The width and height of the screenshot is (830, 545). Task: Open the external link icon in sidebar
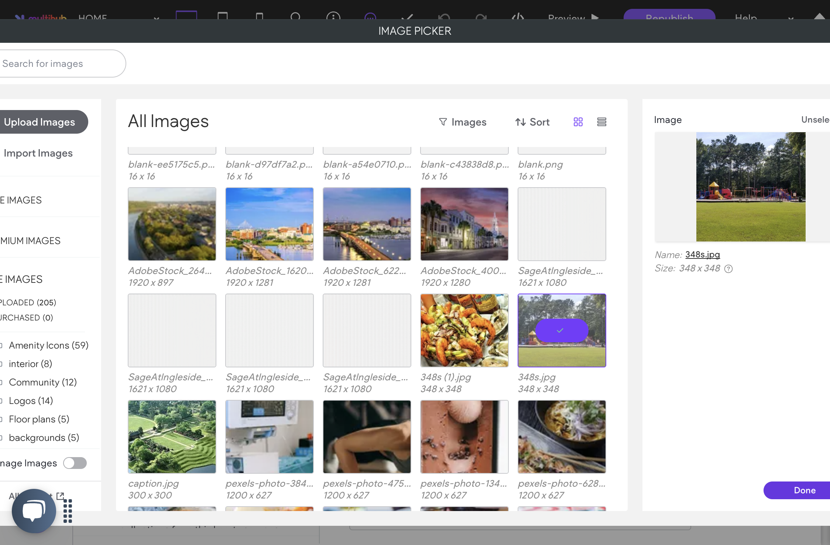coord(60,496)
